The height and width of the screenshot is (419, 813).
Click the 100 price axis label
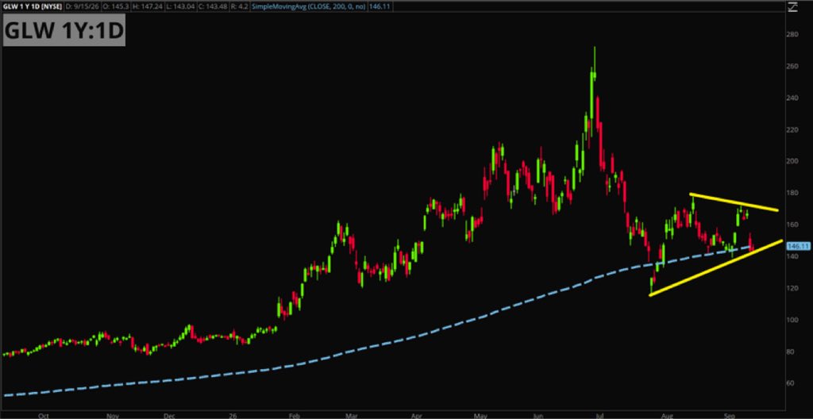(793, 320)
